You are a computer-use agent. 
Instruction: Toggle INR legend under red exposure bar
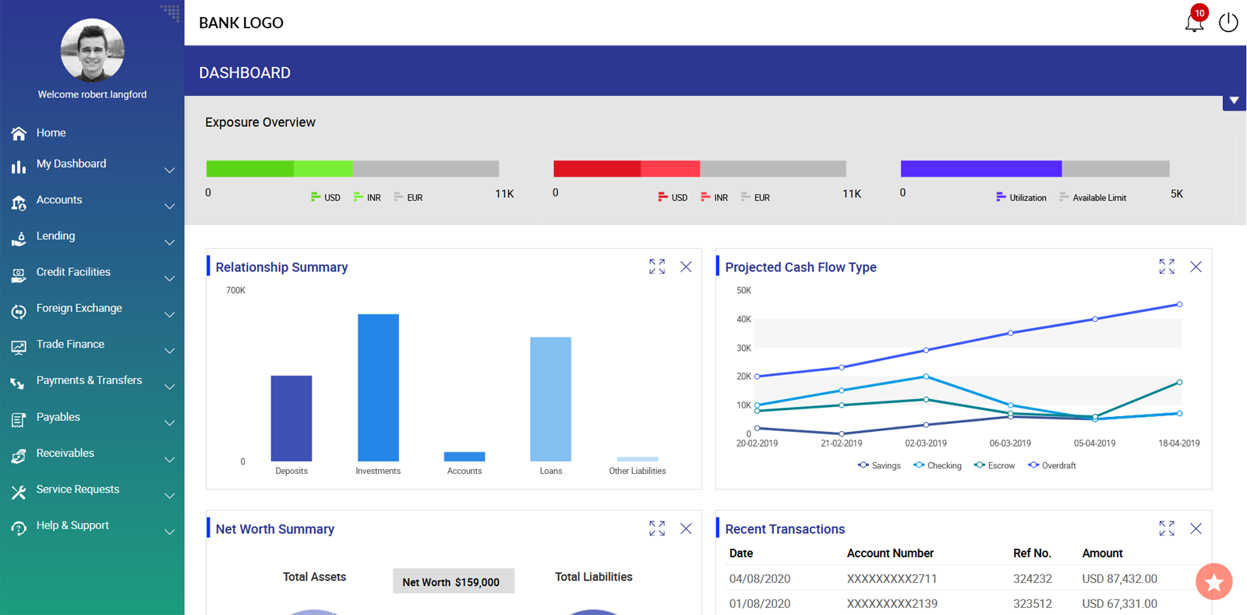[x=714, y=197]
